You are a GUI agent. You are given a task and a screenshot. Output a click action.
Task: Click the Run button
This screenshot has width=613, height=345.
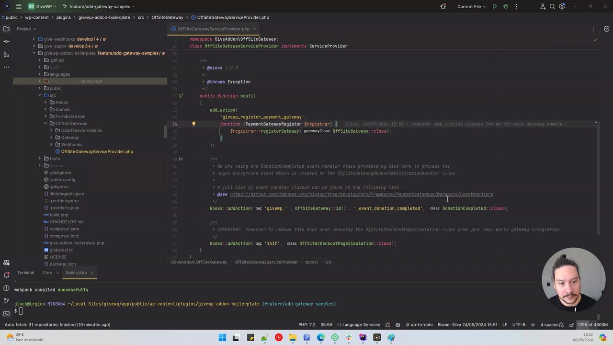coord(495,7)
